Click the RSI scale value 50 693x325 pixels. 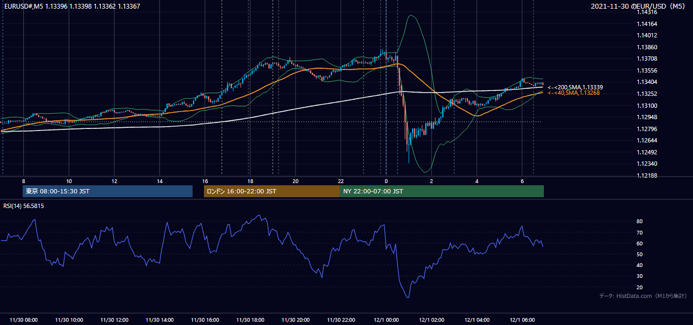(x=639, y=255)
